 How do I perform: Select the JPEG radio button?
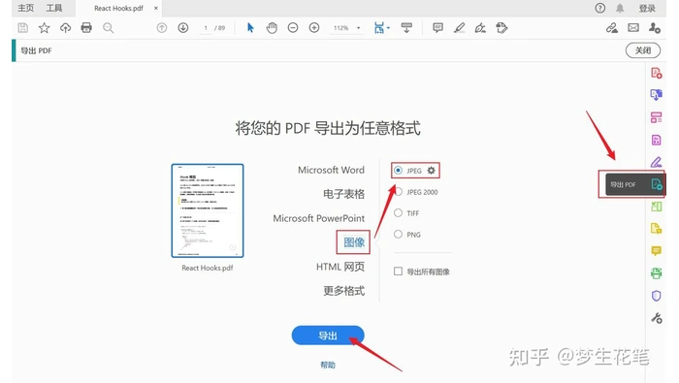point(398,171)
